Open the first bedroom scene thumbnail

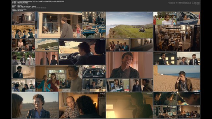23,18
